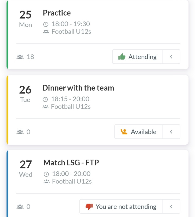Expand response options chevron for Practice

click(171, 57)
